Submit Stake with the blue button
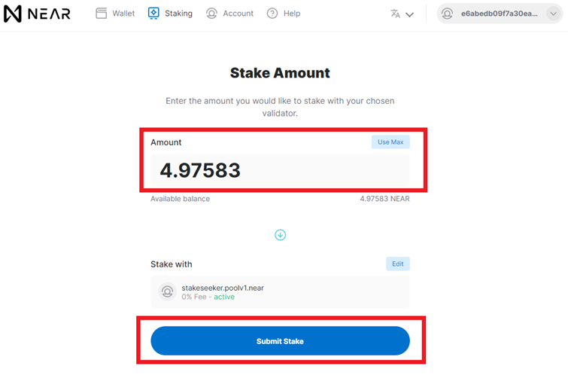This screenshot has height=375, width=568. click(280, 341)
